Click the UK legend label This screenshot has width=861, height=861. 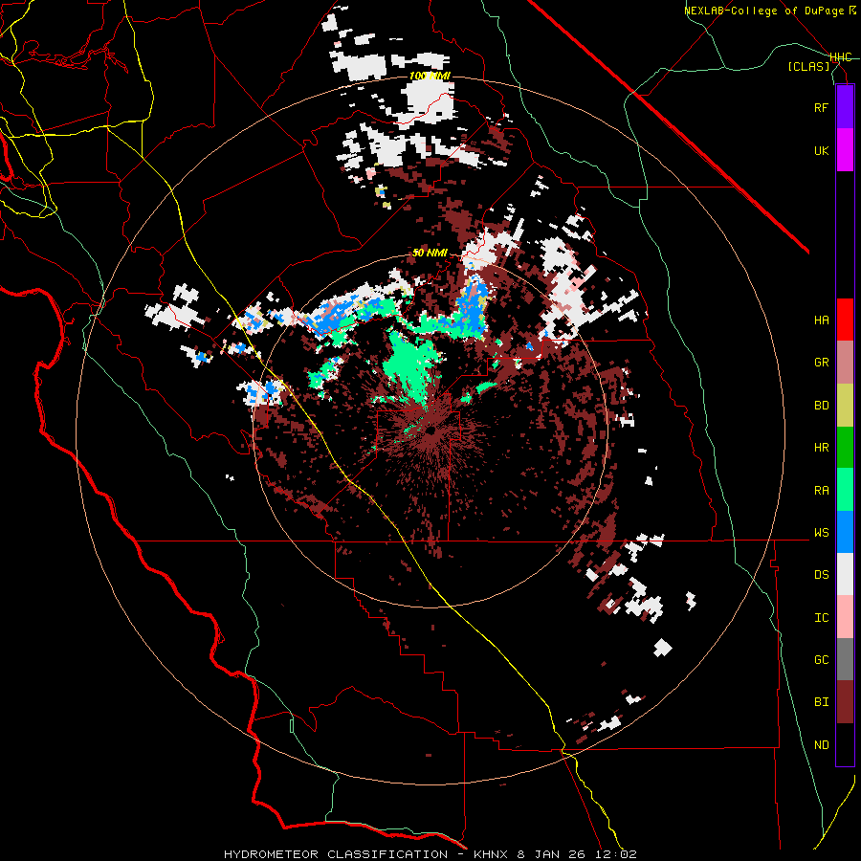(821, 151)
